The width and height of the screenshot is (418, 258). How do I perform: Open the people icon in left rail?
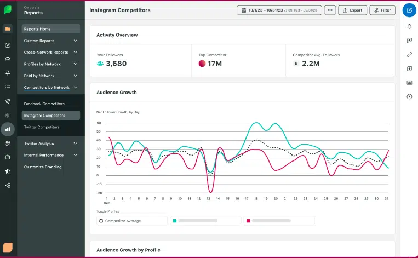coord(8,144)
